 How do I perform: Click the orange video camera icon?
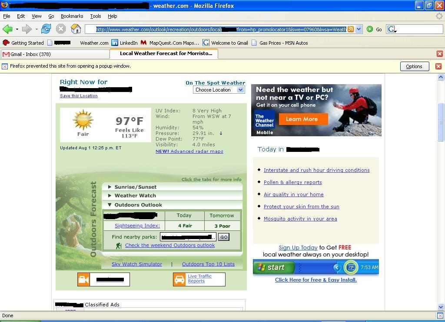[83, 279]
